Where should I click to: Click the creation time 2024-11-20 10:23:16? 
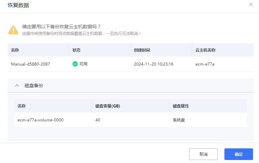click(154, 64)
